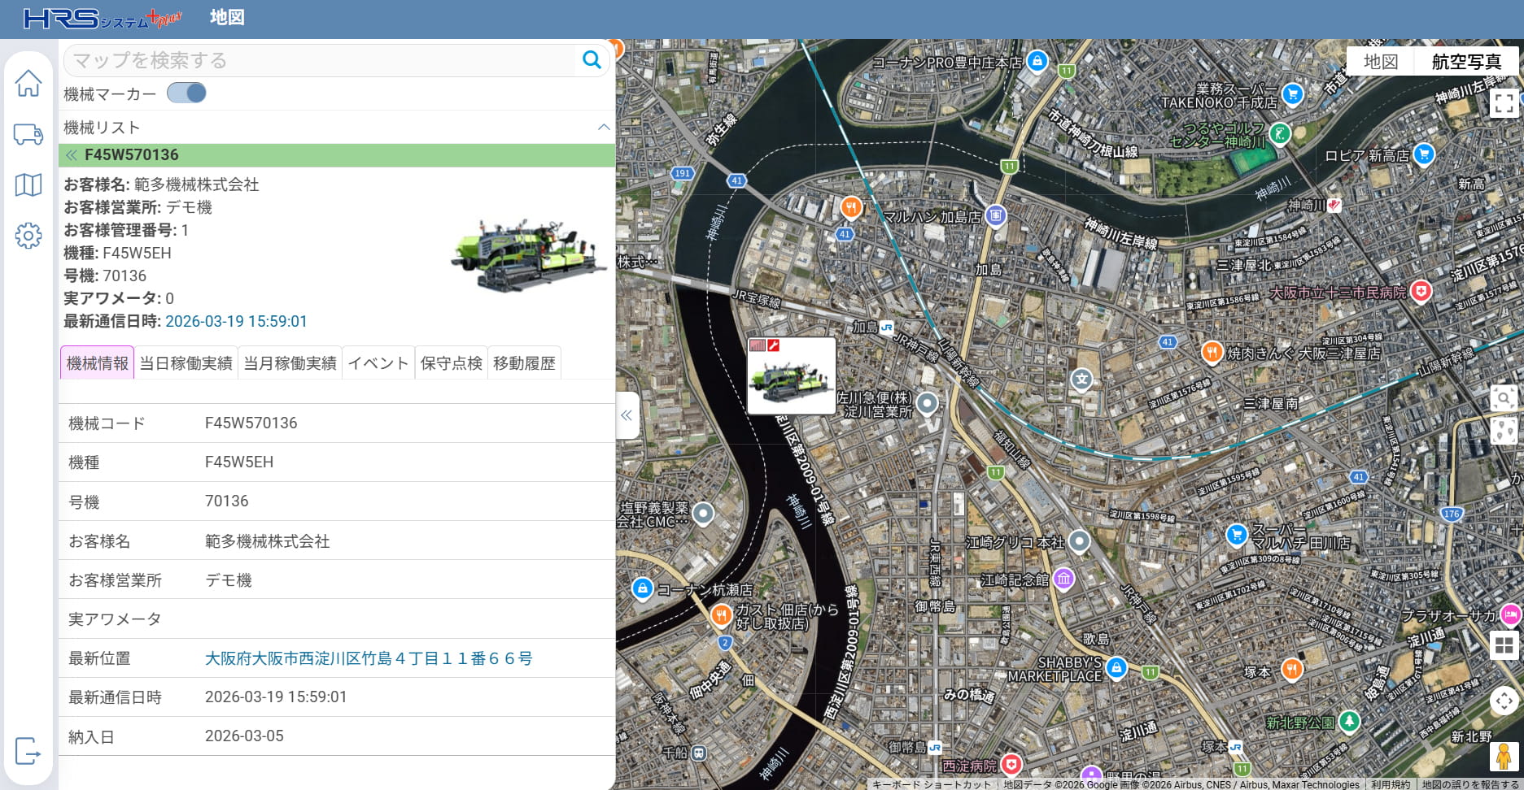Click the 大阪市立十三市民病院 hospital pin
This screenshot has width=1524, height=790.
point(1421,291)
